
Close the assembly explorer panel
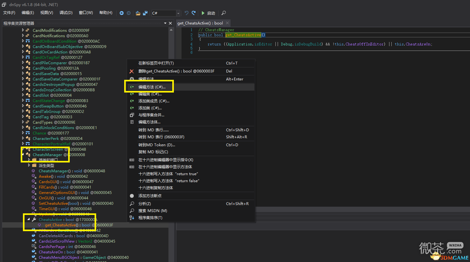point(170,23)
